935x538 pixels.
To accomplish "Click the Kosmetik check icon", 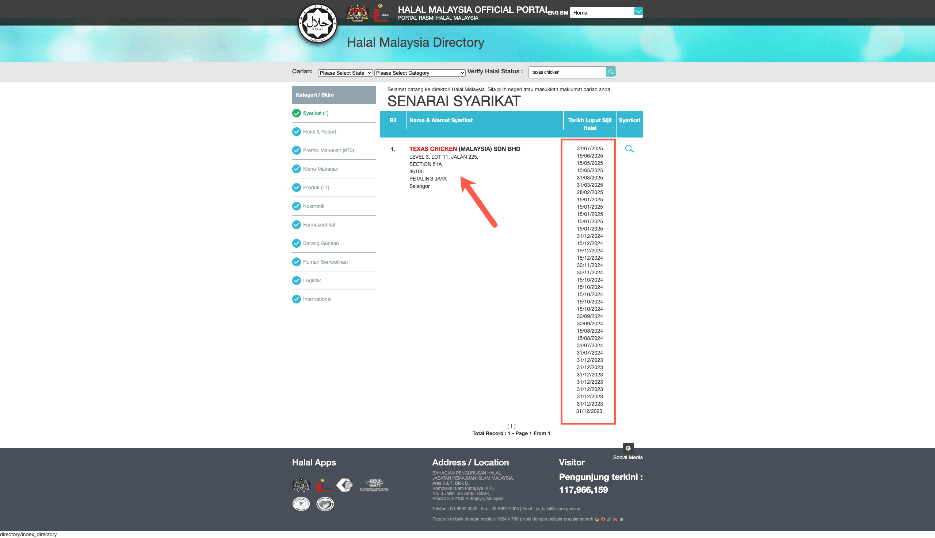I will coord(296,206).
